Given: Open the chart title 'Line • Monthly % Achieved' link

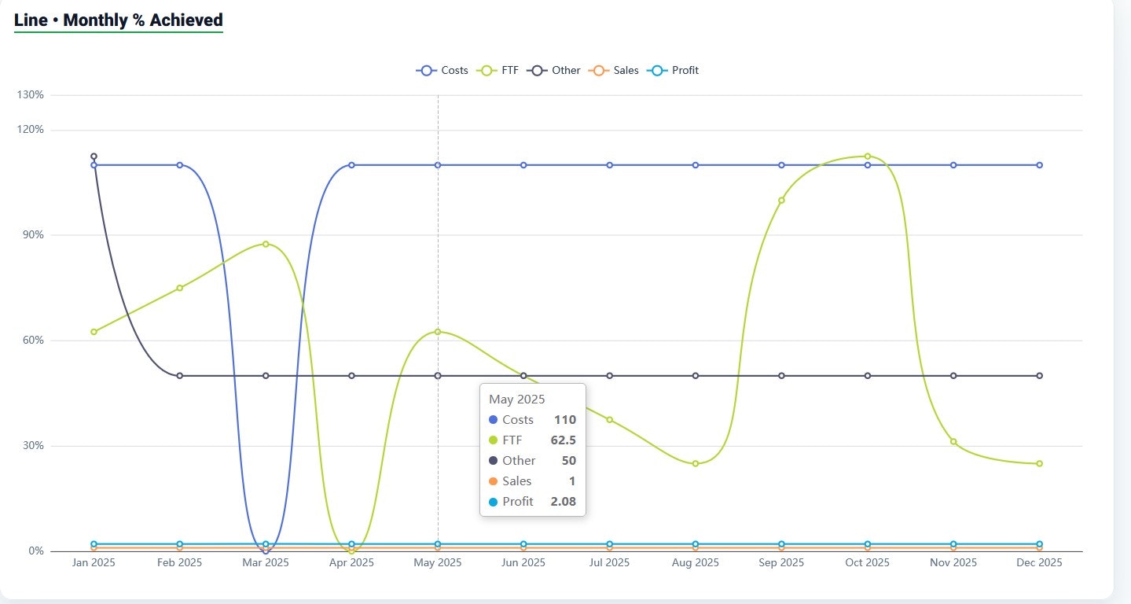Looking at the screenshot, I should tap(118, 20).
